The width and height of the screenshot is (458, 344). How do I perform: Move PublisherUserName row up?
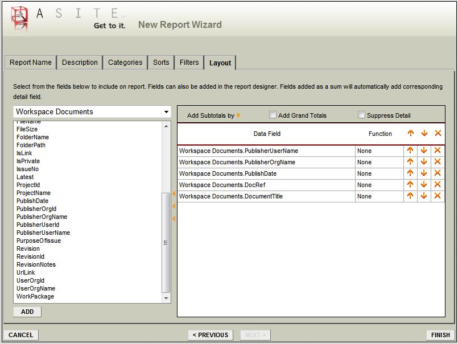tap(410, 150)
